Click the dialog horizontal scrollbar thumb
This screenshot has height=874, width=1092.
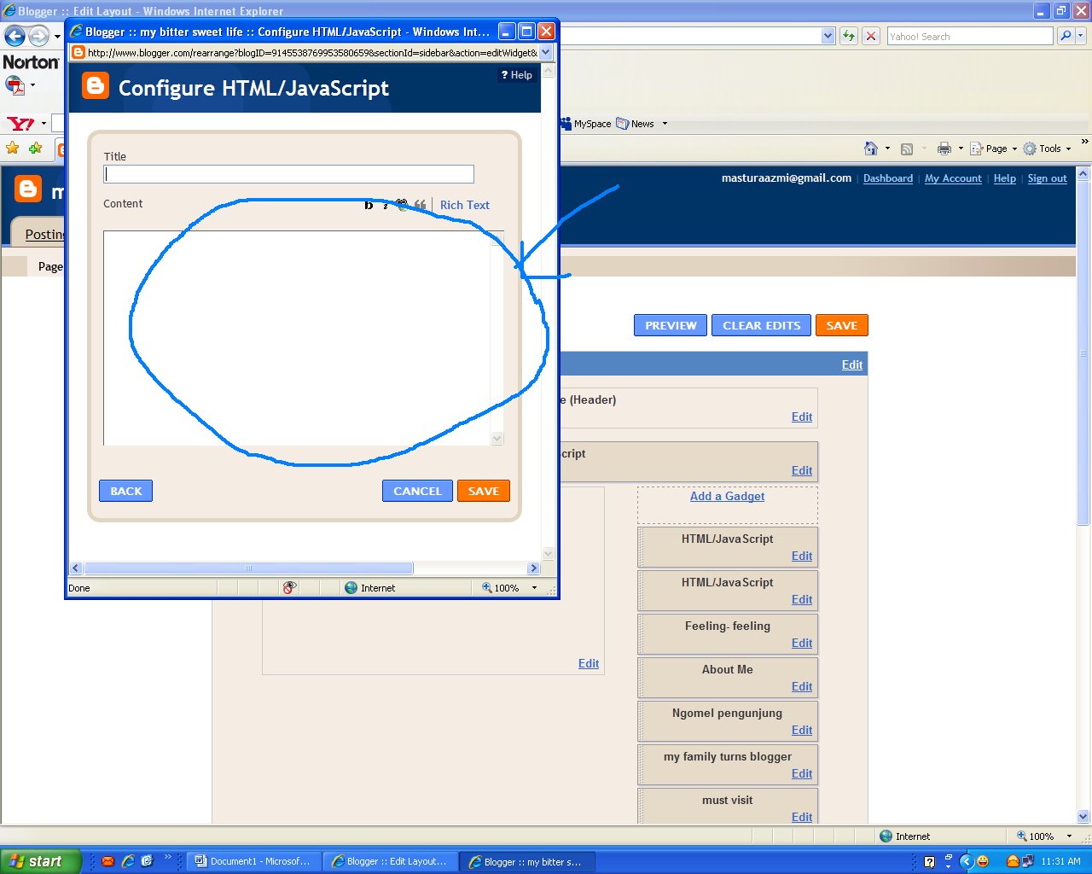248,568
